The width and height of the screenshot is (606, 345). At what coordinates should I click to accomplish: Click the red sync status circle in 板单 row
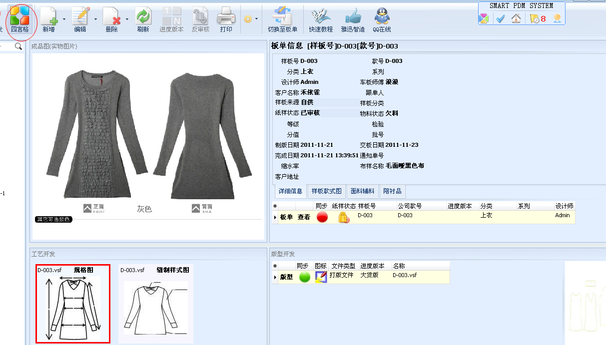pos(322,217)
